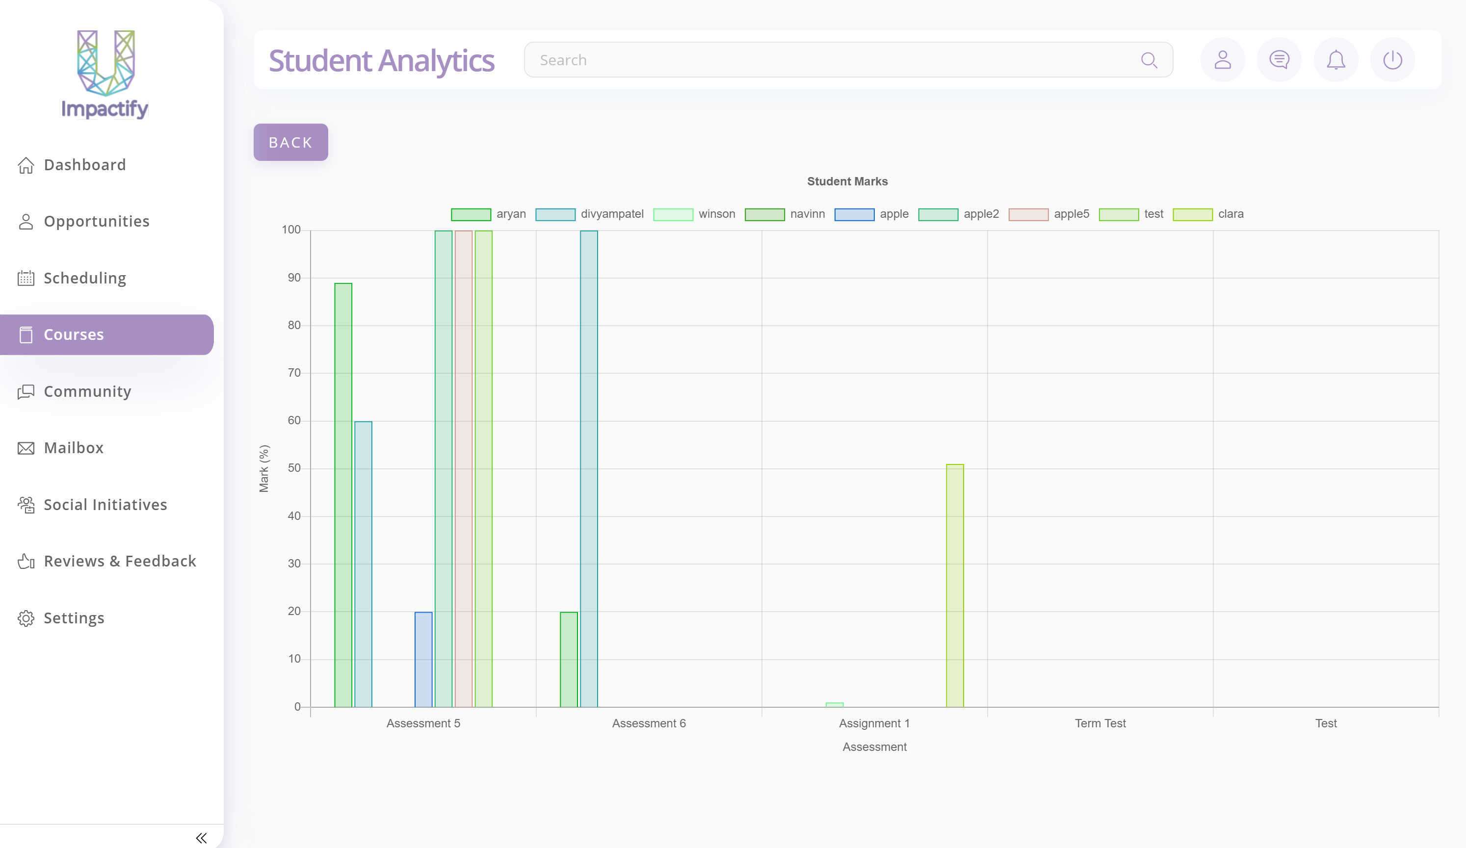The width and height of the screenshot is (1466, 848).
Task: Collapse the sidebar with double chevron
Action: tap(201, 838)
